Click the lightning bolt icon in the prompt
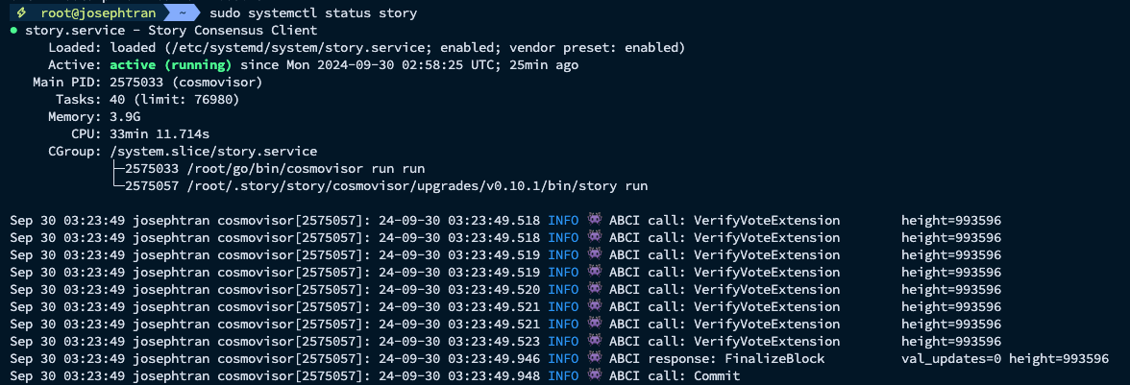 [x=21, y=14]
